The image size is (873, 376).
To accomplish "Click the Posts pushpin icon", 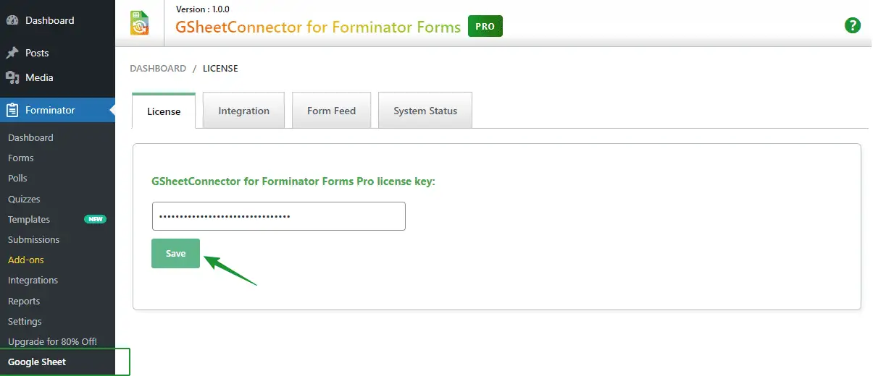I will 12,53.
